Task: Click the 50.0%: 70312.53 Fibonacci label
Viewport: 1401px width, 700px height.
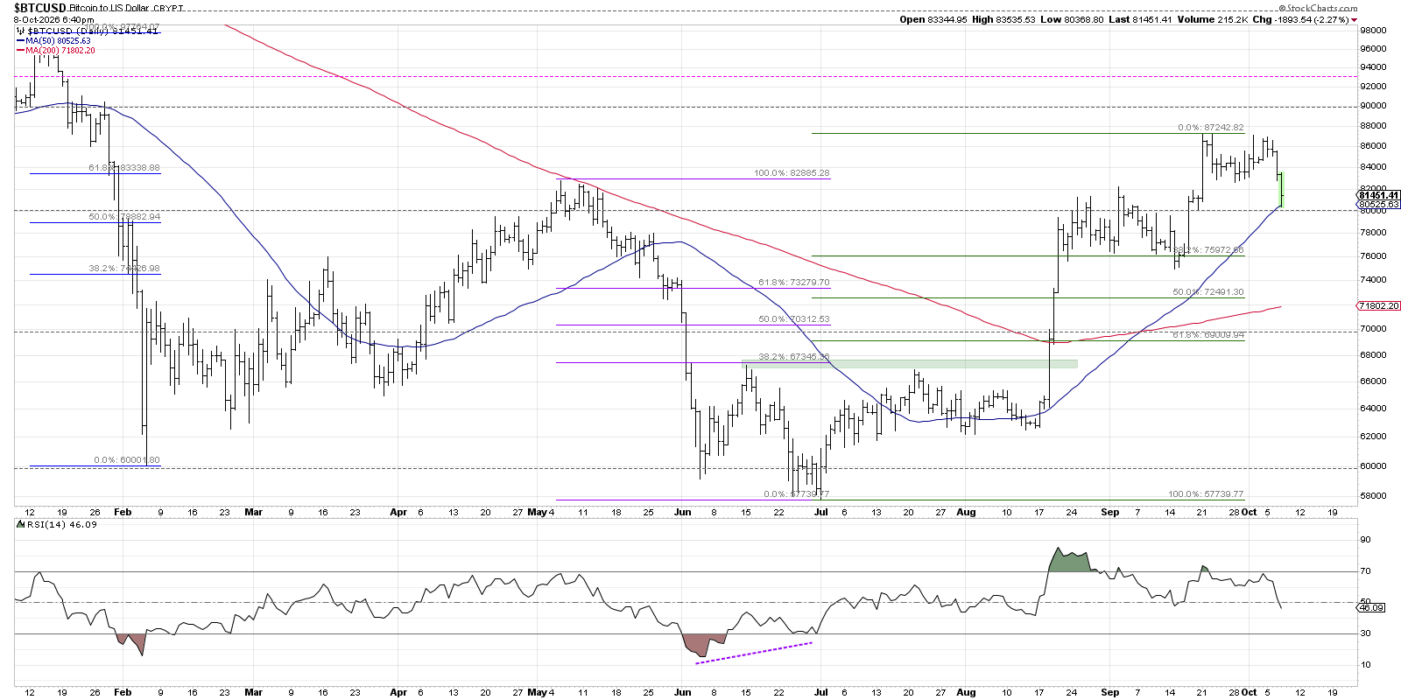Action: coord(794,319)
